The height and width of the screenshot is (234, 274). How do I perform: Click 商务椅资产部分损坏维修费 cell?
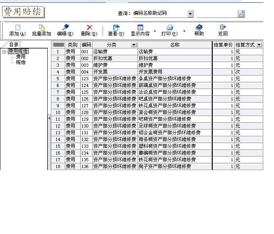(x=175, y=139)
